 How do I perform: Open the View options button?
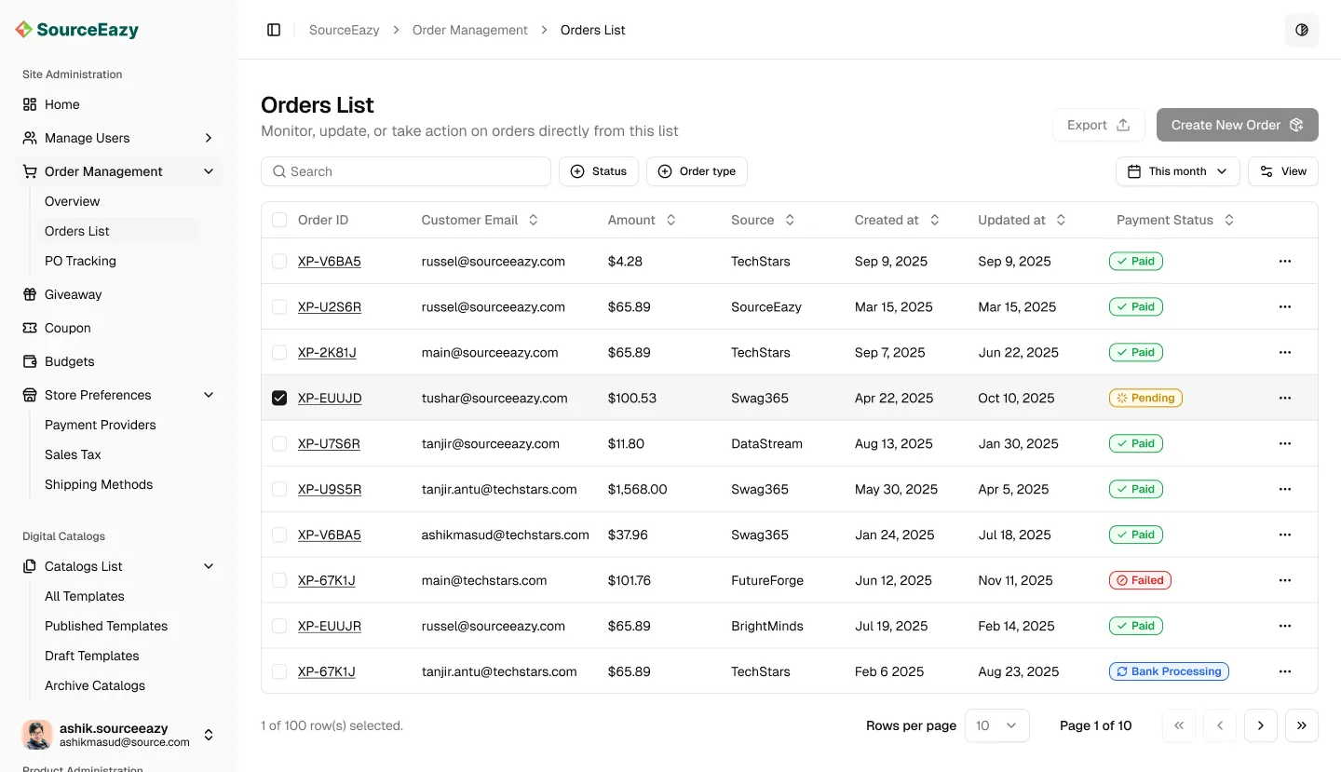pos(1283,171)
